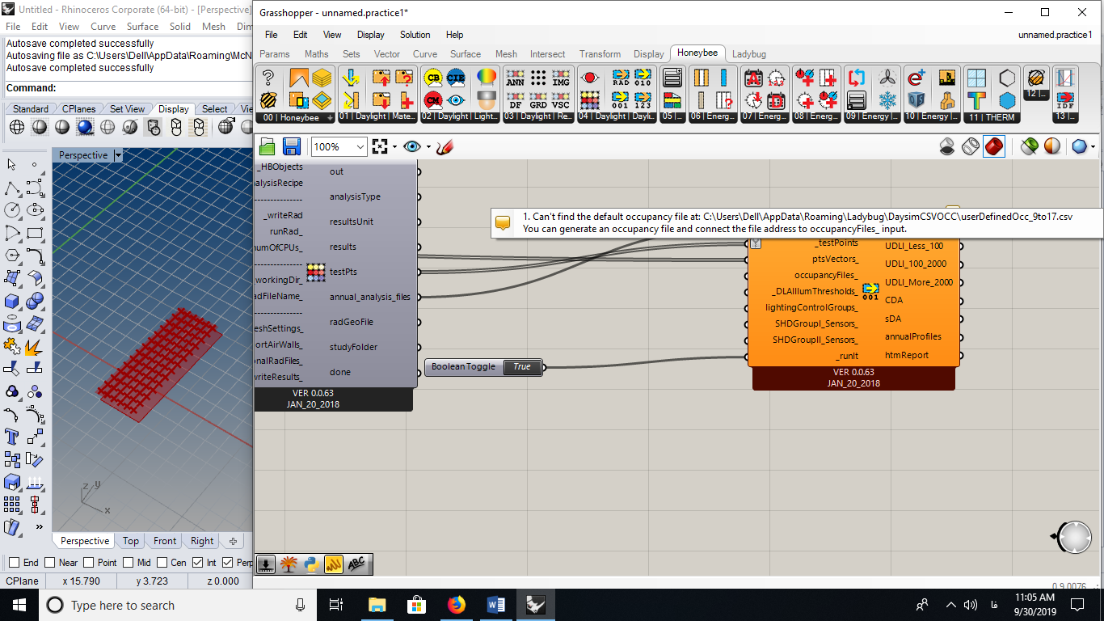The width and height of the screenshot is (1104, 621).
Task: Toggle the Cen osnap checkbox
Action: (x=162, y=563)
